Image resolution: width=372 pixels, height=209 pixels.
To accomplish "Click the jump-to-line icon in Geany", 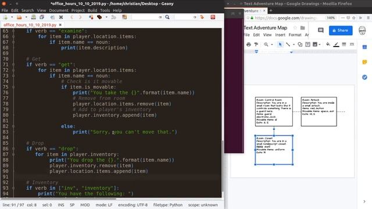I will (202, 17).
